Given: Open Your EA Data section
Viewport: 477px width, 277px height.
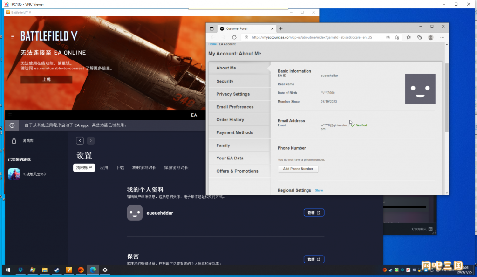Looking at the screenshot, I should coord(239,158).
